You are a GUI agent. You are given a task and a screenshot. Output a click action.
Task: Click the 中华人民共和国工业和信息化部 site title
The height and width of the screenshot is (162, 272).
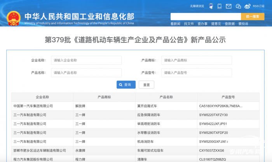(x=79, y=17)
